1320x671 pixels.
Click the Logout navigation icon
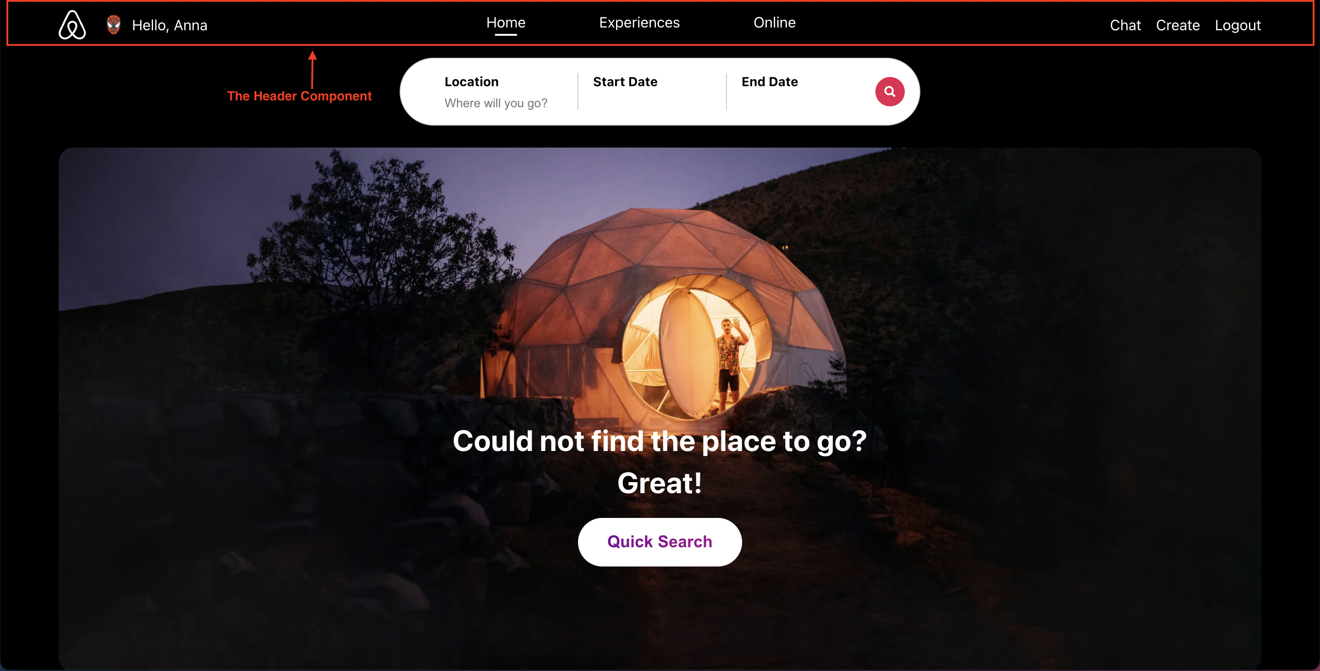tap(1238, 24)
